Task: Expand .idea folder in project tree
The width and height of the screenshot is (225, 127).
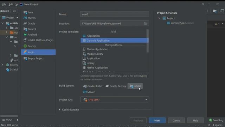Action: click(x=7, y=28)
